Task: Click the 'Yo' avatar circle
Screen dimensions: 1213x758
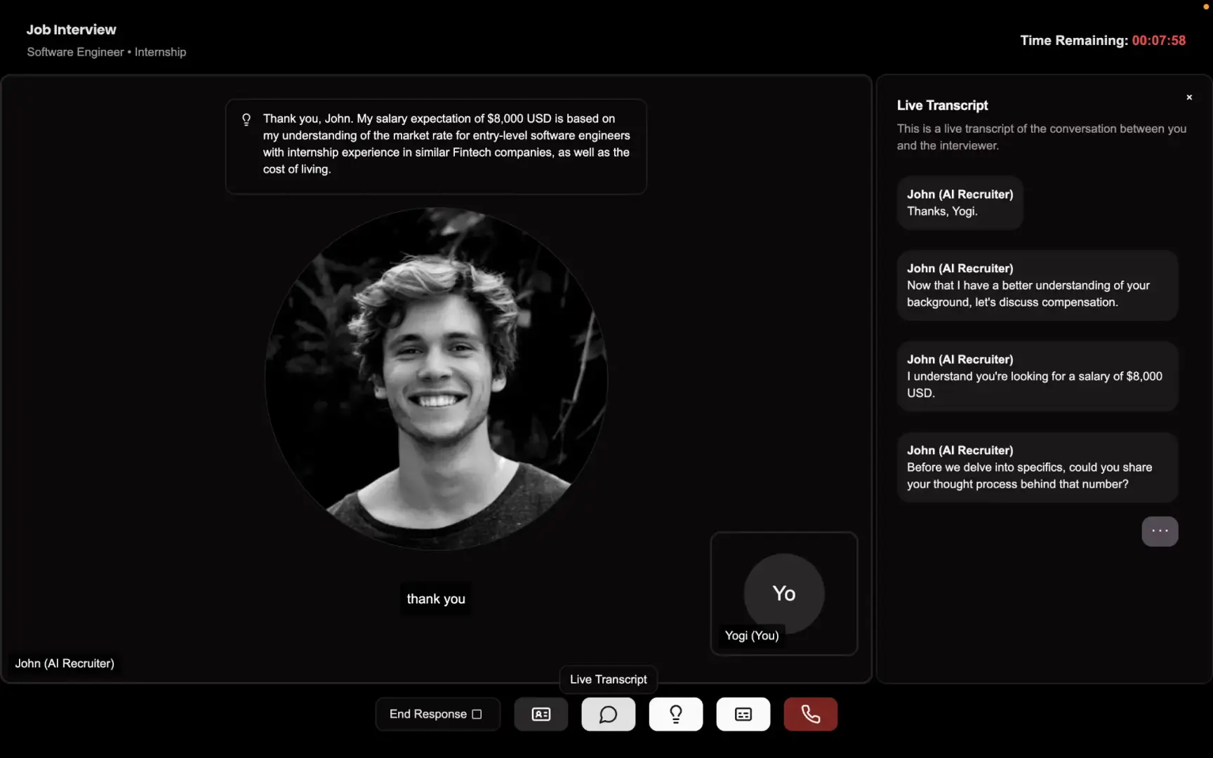Action: tap(784, 594)
